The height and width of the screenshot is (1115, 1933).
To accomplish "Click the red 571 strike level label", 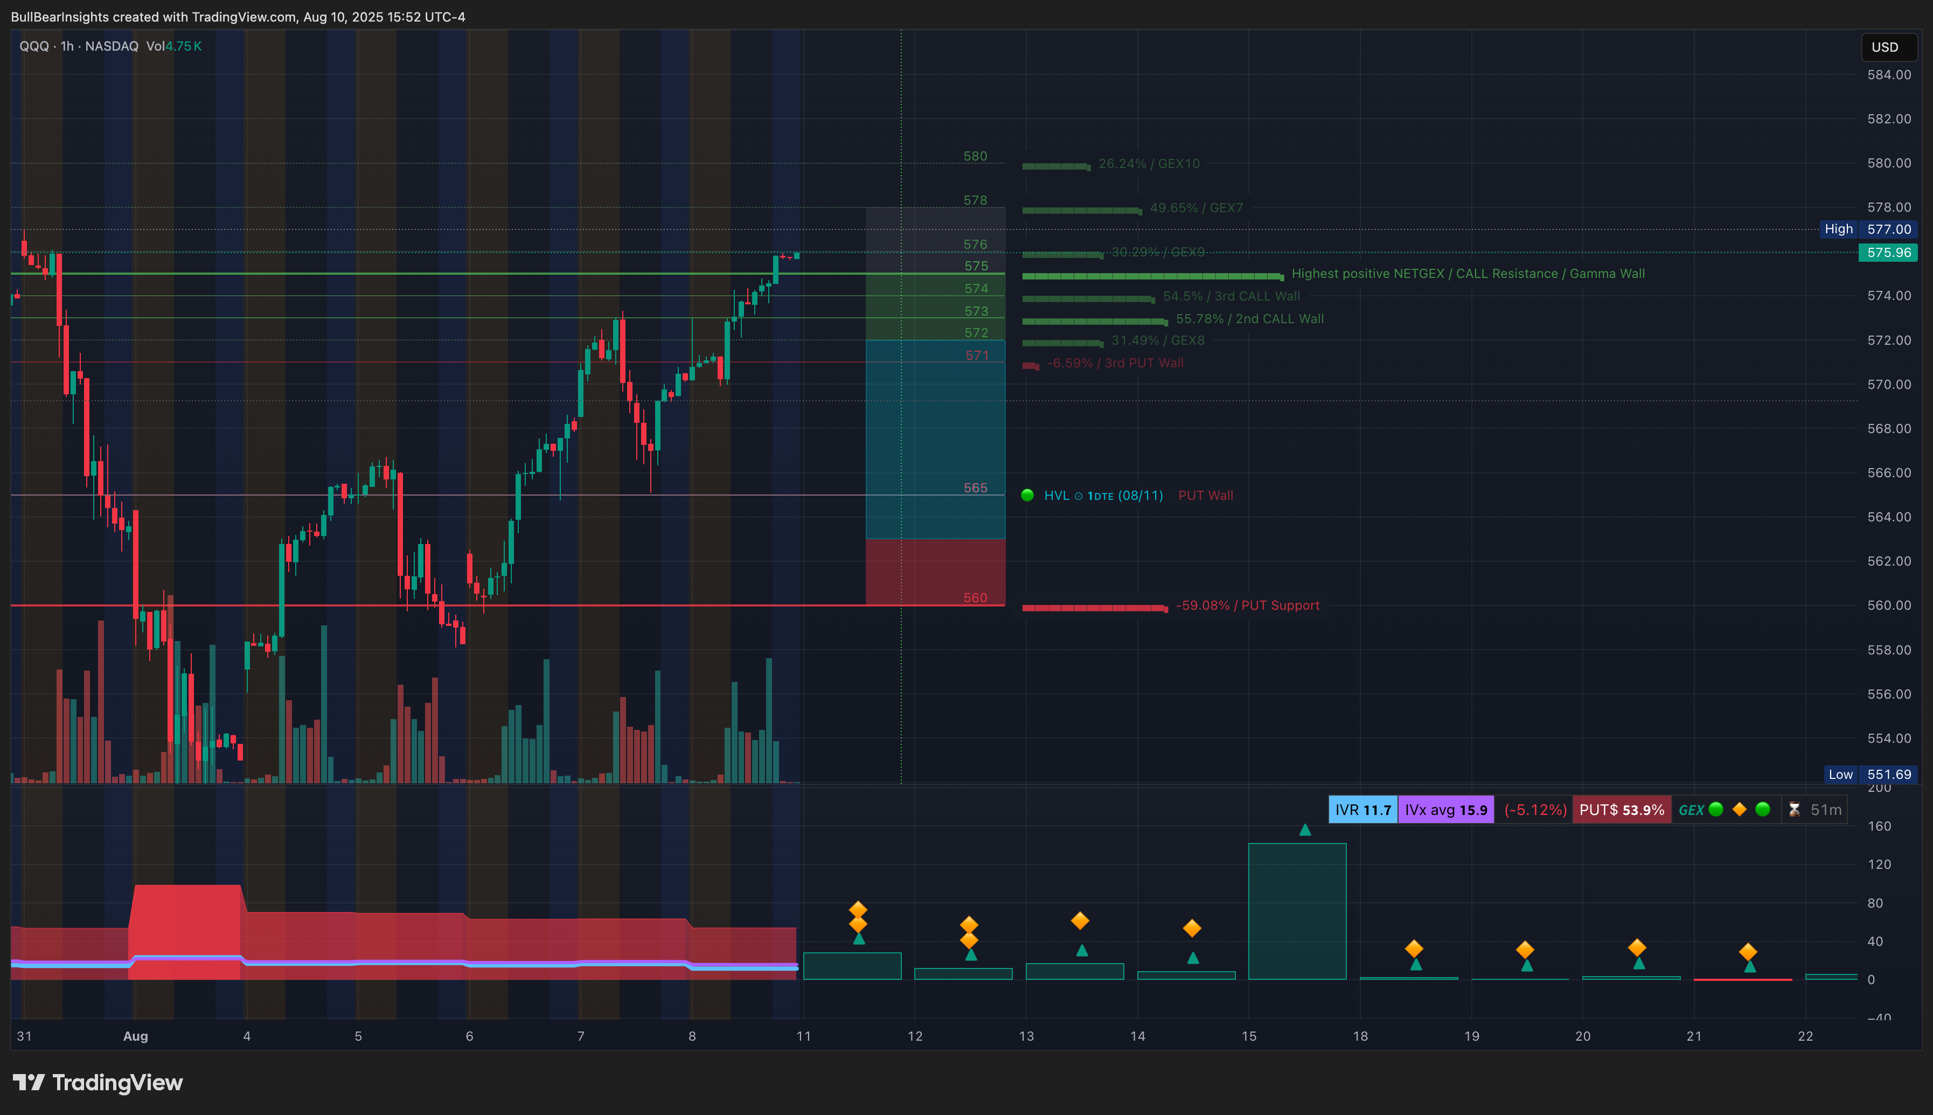I will point(977,356).
